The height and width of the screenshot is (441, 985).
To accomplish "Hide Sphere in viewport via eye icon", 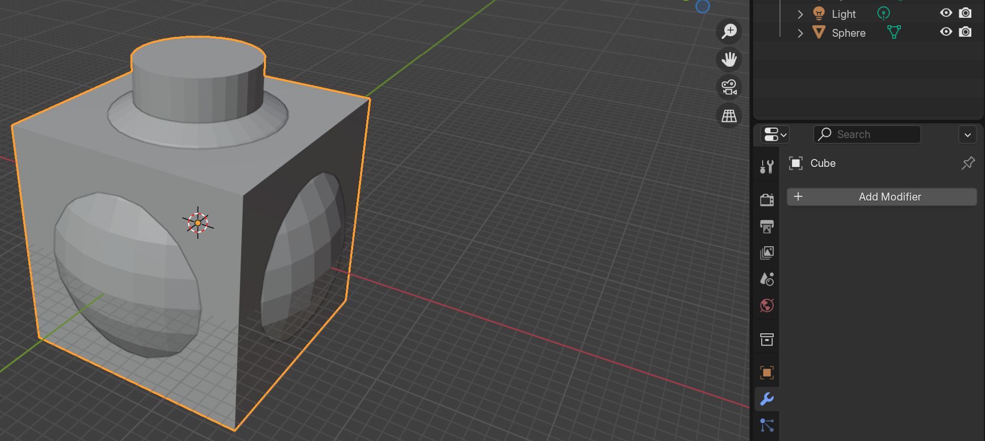I will [x=946, y=32].
